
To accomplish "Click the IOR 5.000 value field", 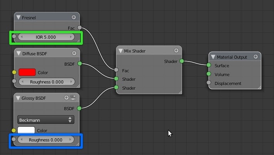I will click(46, 37).
